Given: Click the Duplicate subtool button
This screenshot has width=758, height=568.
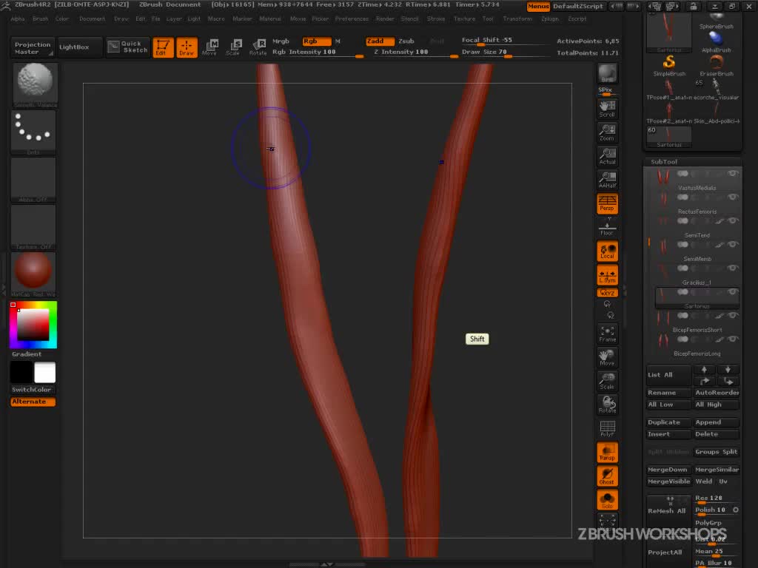Looking at the screenshot, I should coord(668,422).
